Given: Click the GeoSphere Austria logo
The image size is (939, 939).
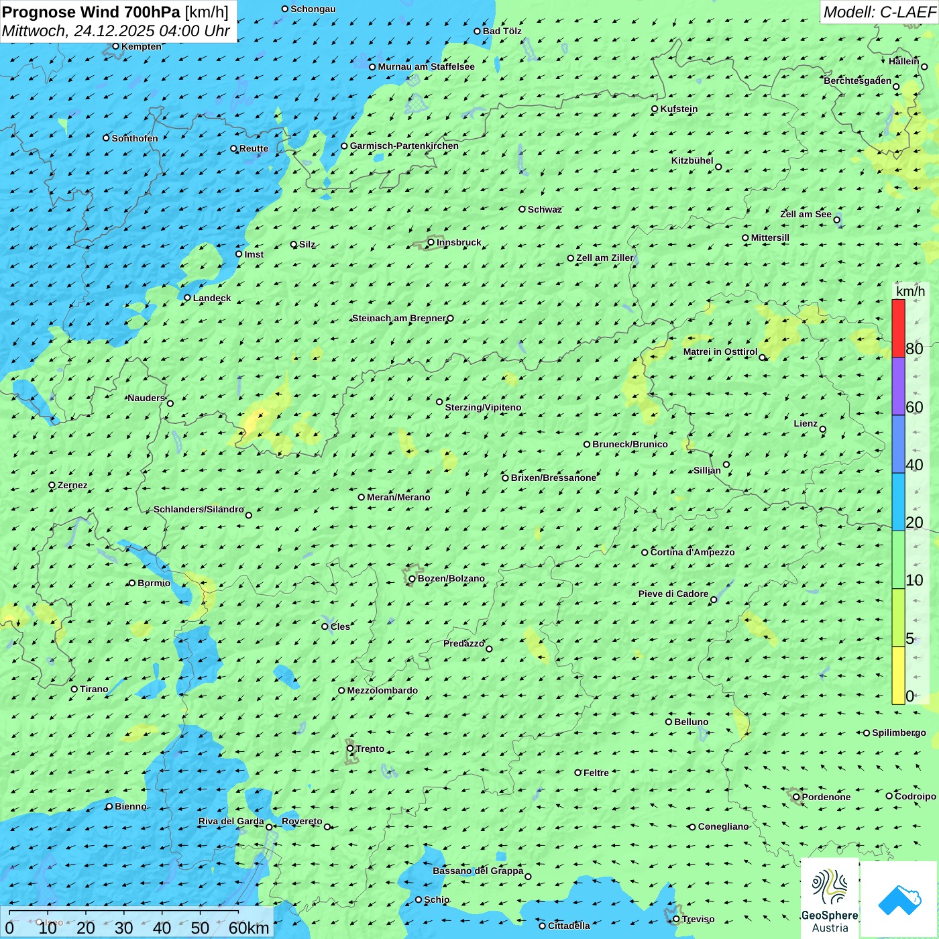Looking at the screenshot, I should point(830,897).
